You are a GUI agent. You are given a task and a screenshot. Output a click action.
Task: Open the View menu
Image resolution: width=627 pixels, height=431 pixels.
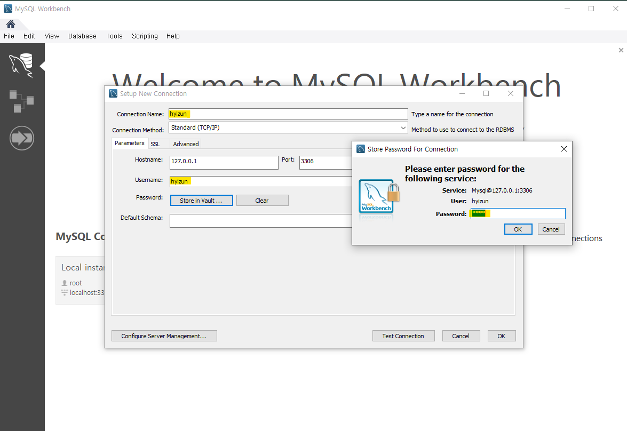click(52, 36)
